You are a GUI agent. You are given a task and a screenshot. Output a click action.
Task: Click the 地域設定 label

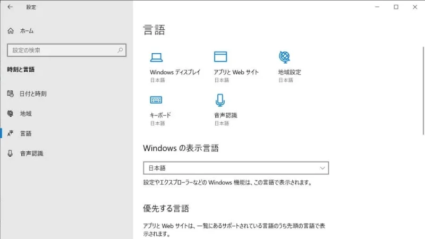pyautogui.click(x=290, y=72)
